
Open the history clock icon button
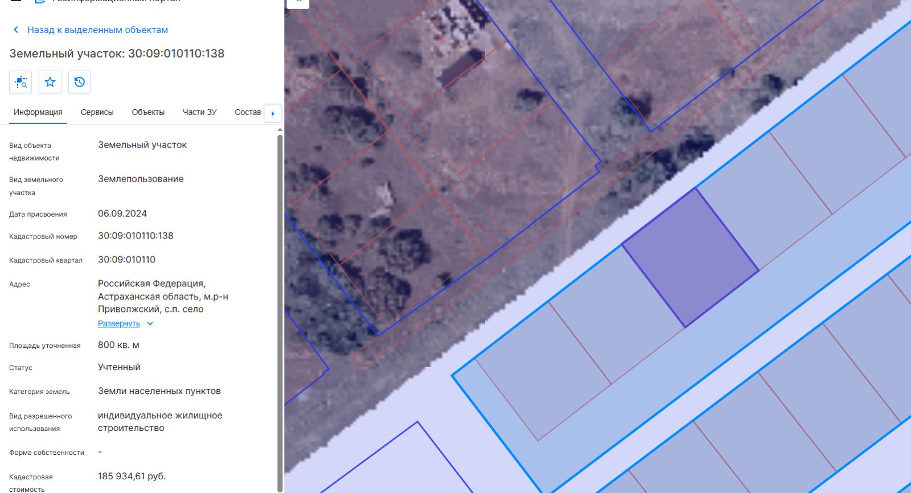[x=80, y=82]
